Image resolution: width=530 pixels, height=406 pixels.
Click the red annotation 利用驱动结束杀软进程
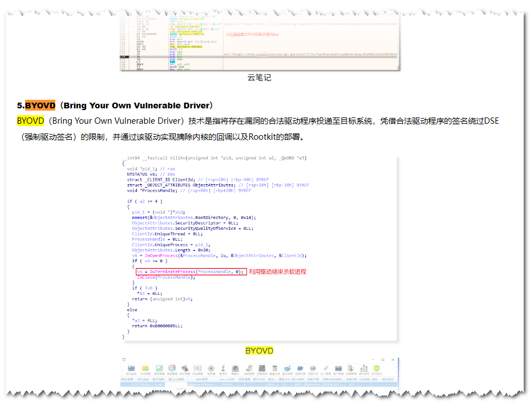[x=277, y=272]
